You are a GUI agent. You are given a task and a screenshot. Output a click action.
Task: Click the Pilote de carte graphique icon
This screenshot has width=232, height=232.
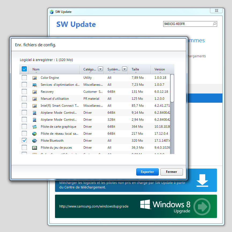(35, 127)
